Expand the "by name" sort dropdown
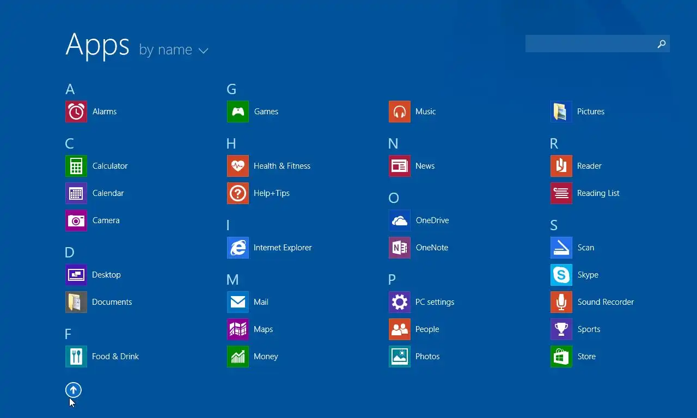The height and width of the screenshot is (418, 697). 174,50
